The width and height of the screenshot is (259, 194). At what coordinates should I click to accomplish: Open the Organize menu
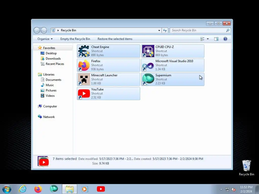tap(45, 39)
